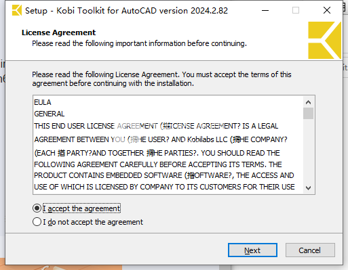Screen dimensions: 348x270
Task: Close the setup wizard window
Action: [327, 10]
